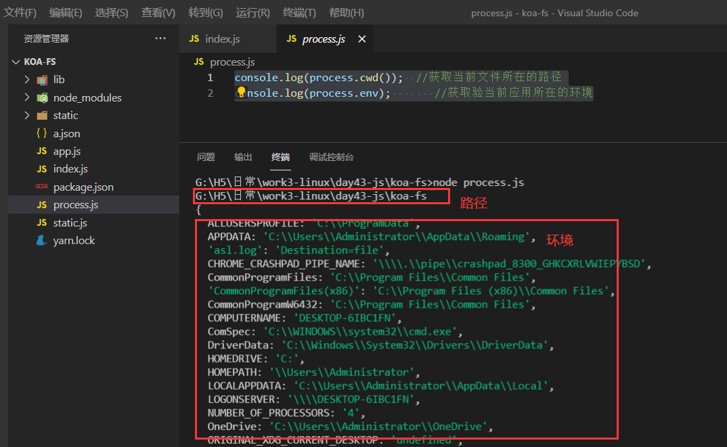The image size is (727, 447).
Task: Click the JS icon beside process.js in explorer
Action: (x=42, y=205)
